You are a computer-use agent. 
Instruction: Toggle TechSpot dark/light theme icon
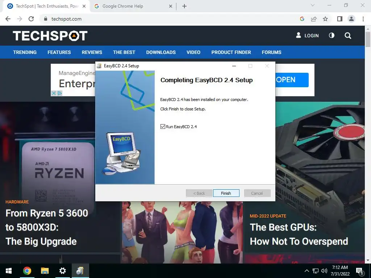tap(332, 35)
